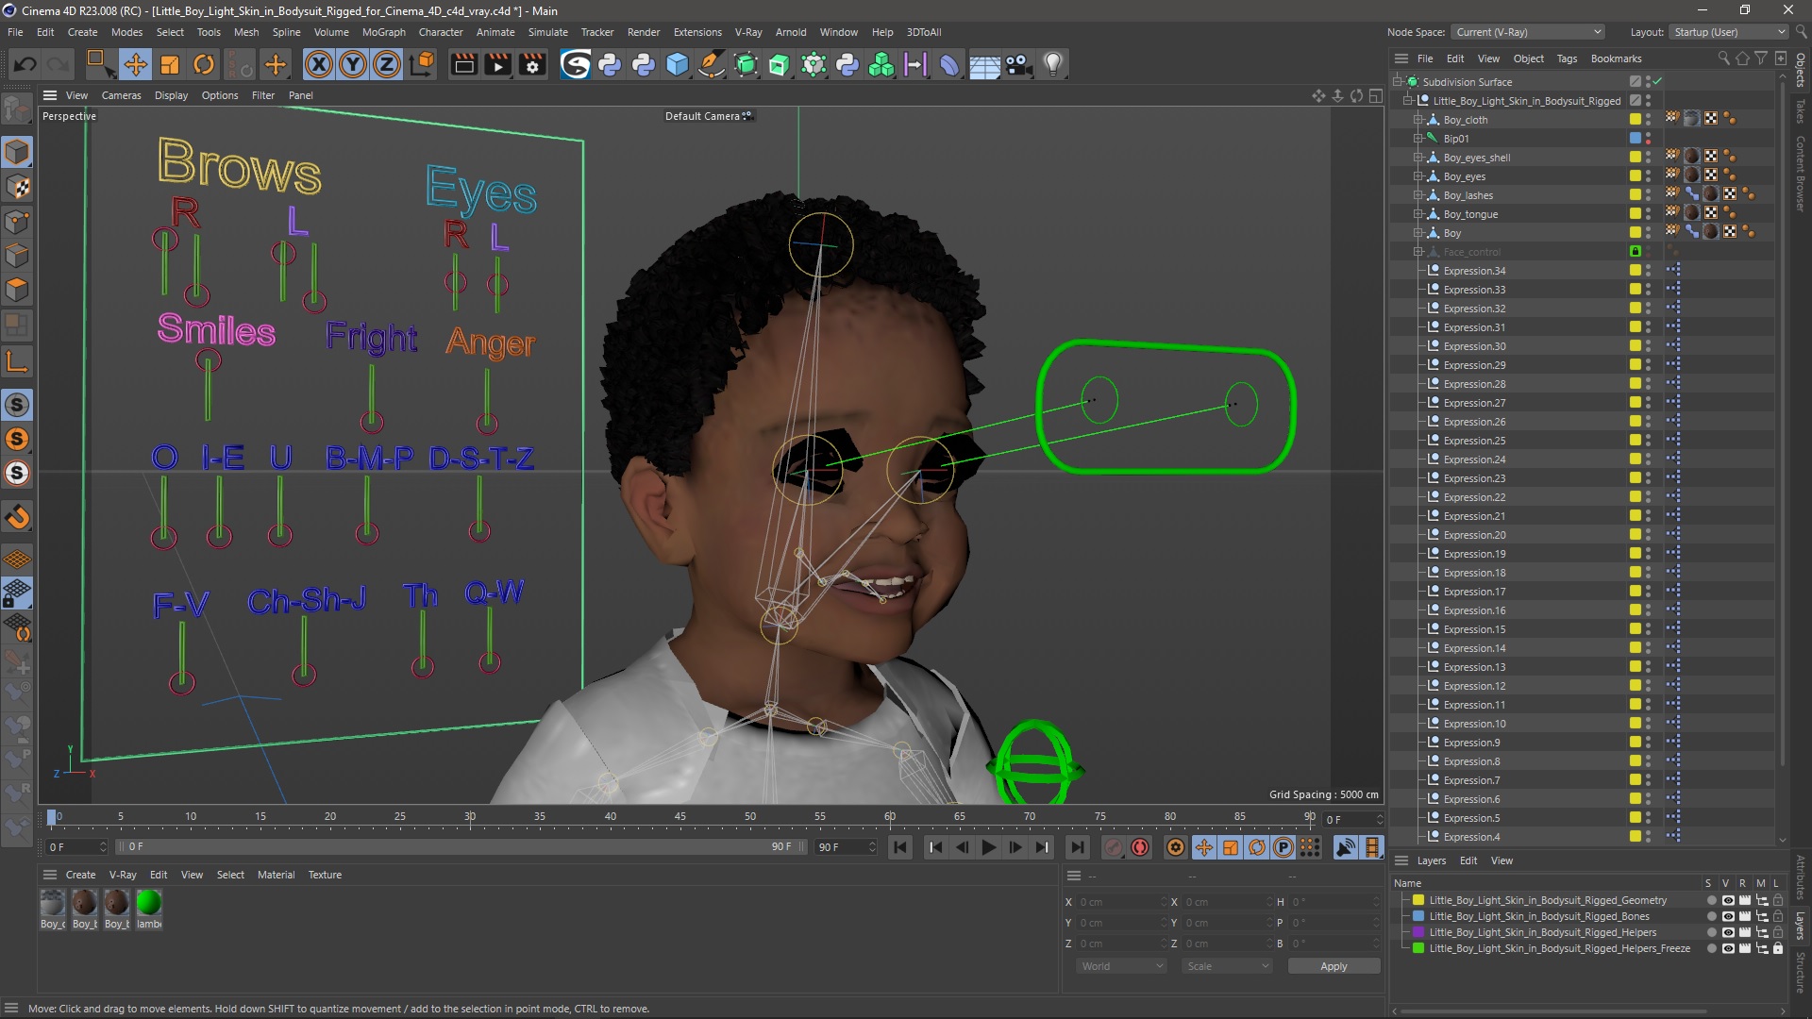Viewport: 1812px width, 1019px height.
Task: Open viewport Cameras menu
Action: coord(121,95)
